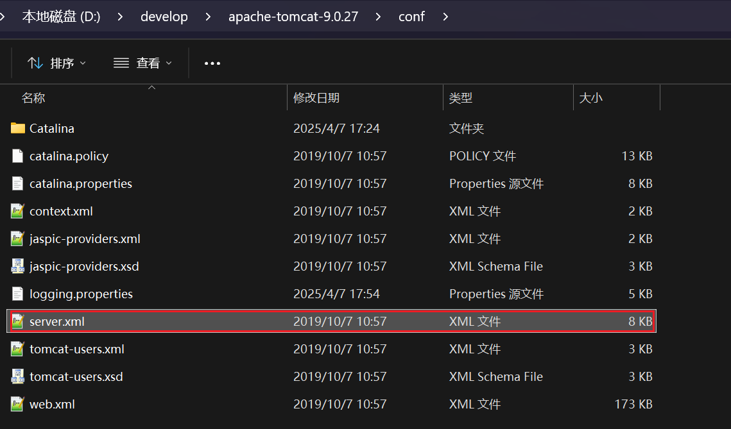Viewport: 731px width, 429px height.
Task: Click the 13 KB size of catalina.policy
Action: [637, 156]
